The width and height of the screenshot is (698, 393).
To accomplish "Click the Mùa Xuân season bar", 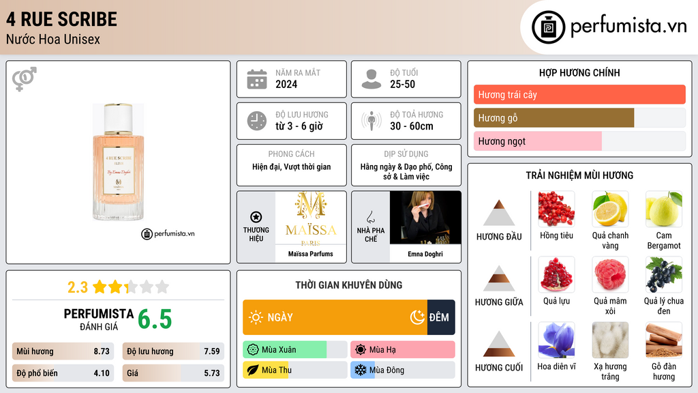I will [295, 350].
